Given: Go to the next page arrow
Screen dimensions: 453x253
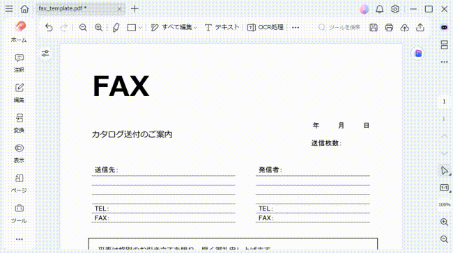Looking at the screenshot, I should [445, 154].
